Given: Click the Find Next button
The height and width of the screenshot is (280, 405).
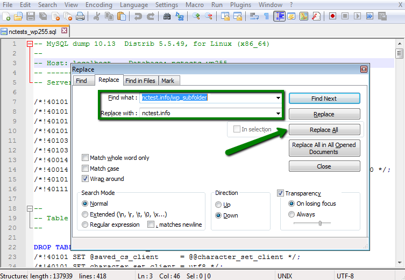Looking at the screenshot, I should 324,99.
